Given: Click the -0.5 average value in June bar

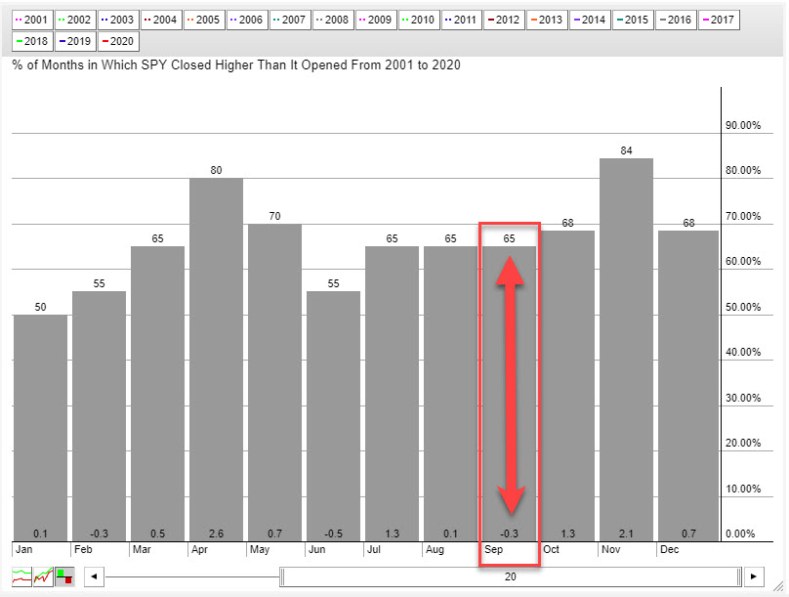Looking at the screenshot, I should 334,533.
